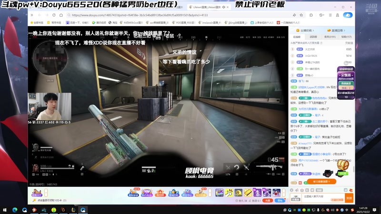Open the 定级赛 ranking match widget
The height and width of the screenshot is (214, 381).
tap(346, 80)
